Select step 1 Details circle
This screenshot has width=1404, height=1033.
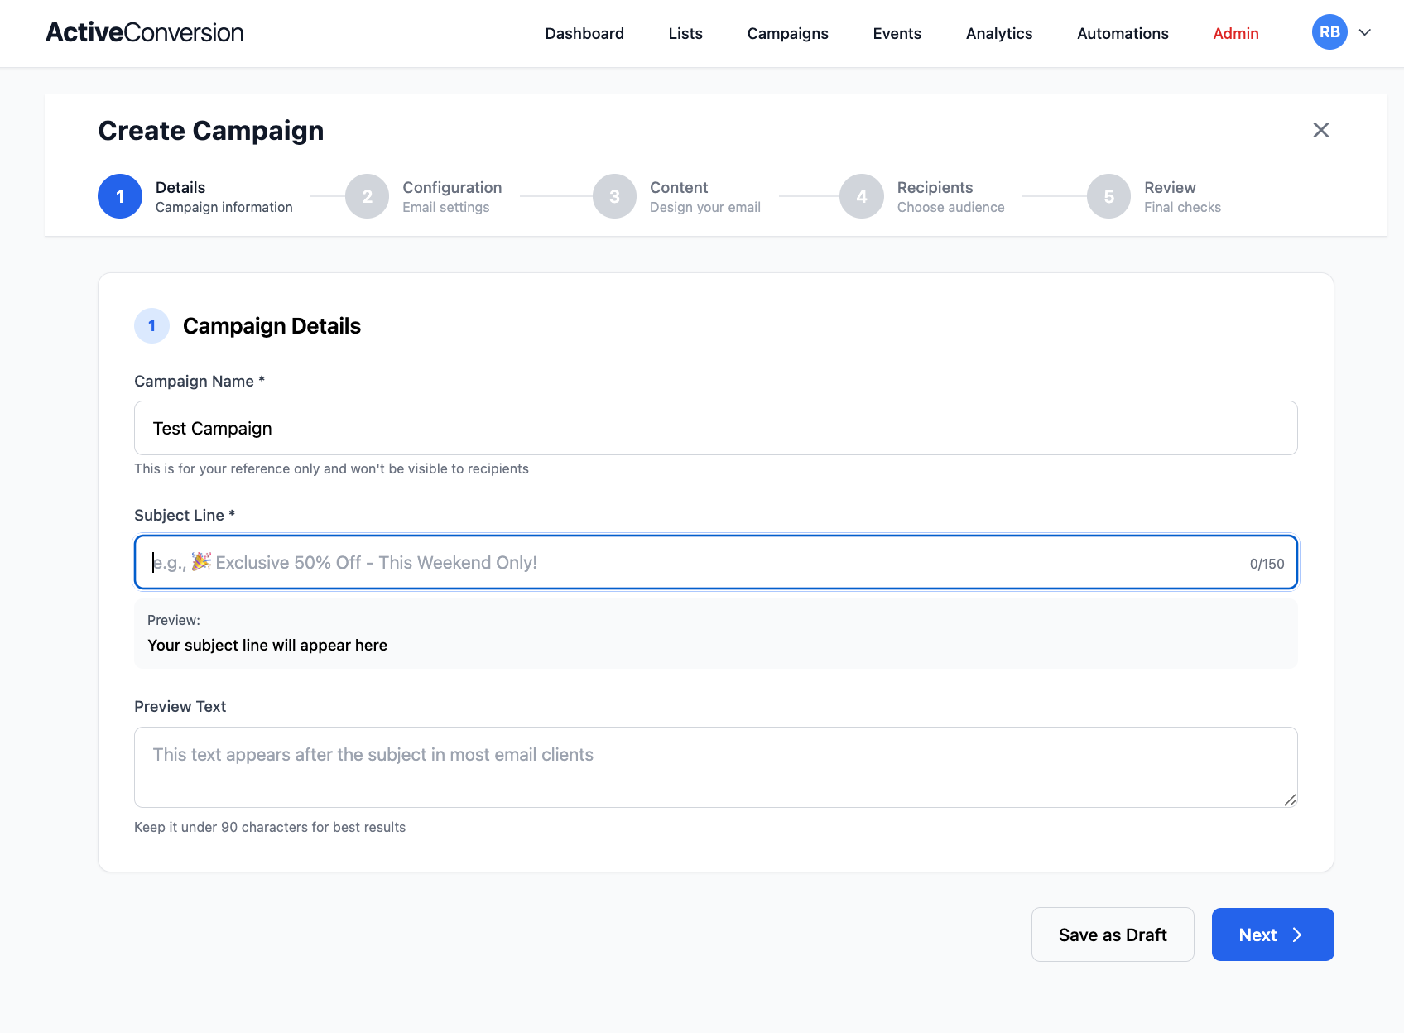(120, 196)
